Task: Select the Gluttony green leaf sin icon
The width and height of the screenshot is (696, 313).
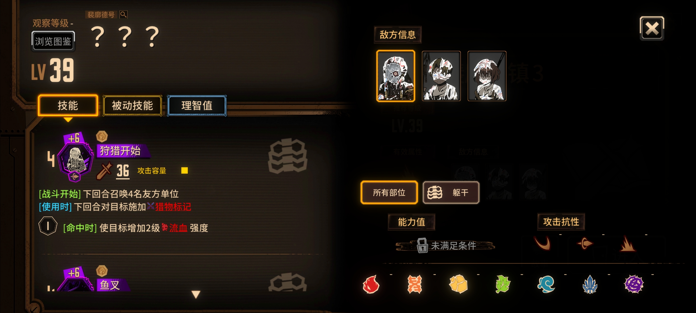Action: click(502, 284)
